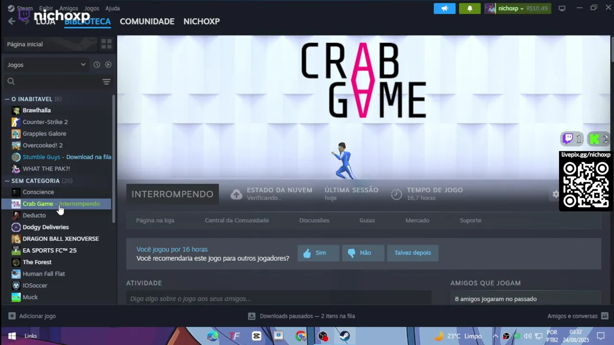
Task: Click the Brawlhalla game icon
Action: point(16,110)
